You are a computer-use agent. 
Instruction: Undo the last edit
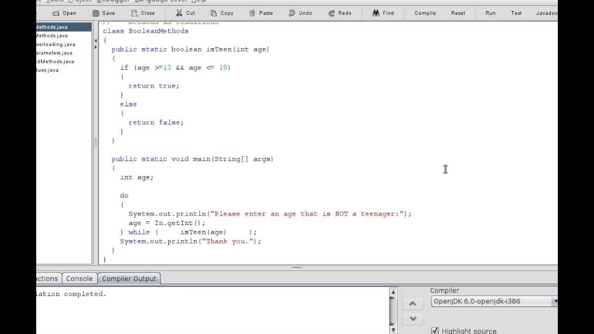(x=300, y=13)
